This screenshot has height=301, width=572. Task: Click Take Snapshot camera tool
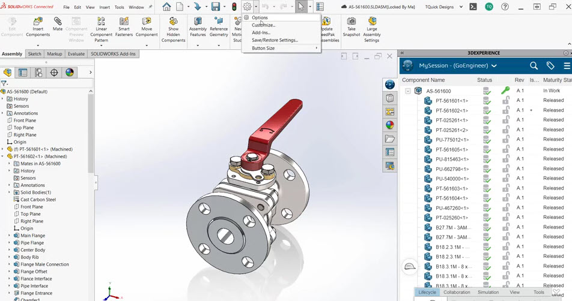(351, 27)
